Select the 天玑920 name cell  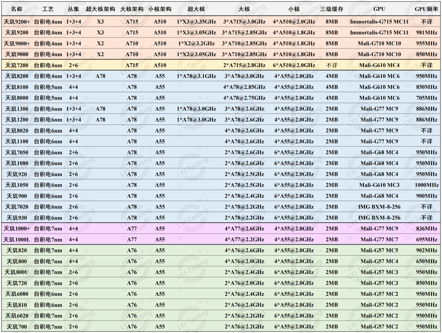coord(17,174)
